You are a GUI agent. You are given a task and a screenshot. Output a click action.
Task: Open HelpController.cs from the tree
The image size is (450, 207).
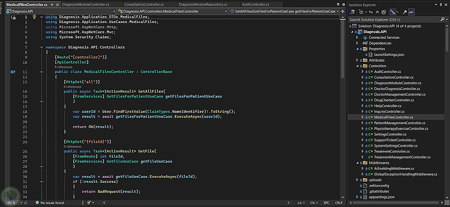coord(387,106)
